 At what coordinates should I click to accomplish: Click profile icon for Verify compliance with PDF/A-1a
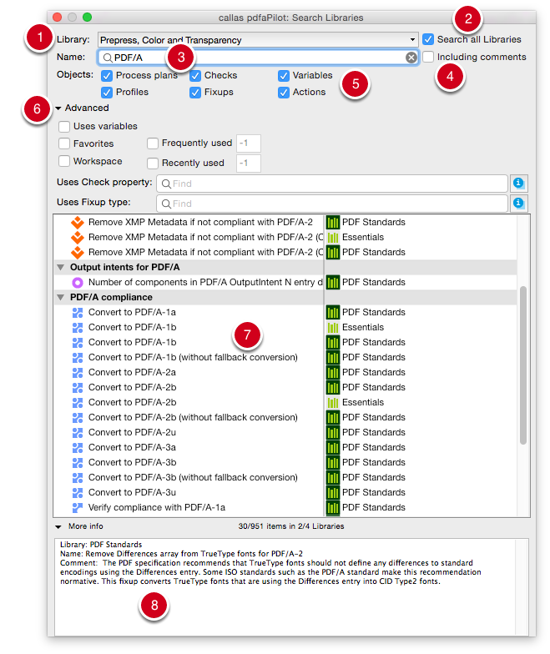(78, 507)
